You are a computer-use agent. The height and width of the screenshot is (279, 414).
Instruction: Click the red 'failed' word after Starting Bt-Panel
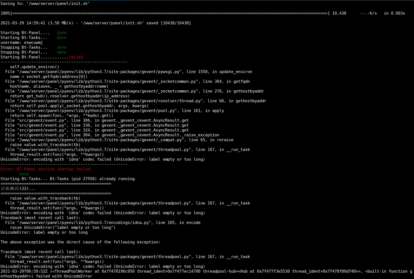(76, 57)
